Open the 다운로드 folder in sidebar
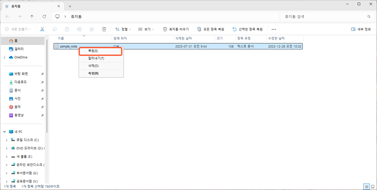 point(20,82)
